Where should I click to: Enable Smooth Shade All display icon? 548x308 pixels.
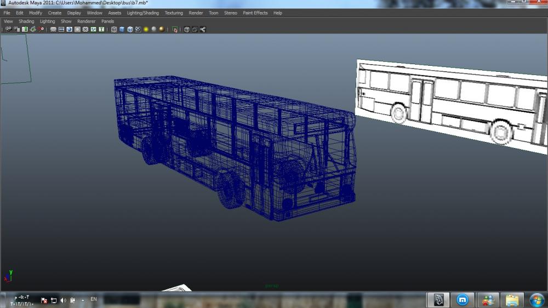tap(122, 30)
